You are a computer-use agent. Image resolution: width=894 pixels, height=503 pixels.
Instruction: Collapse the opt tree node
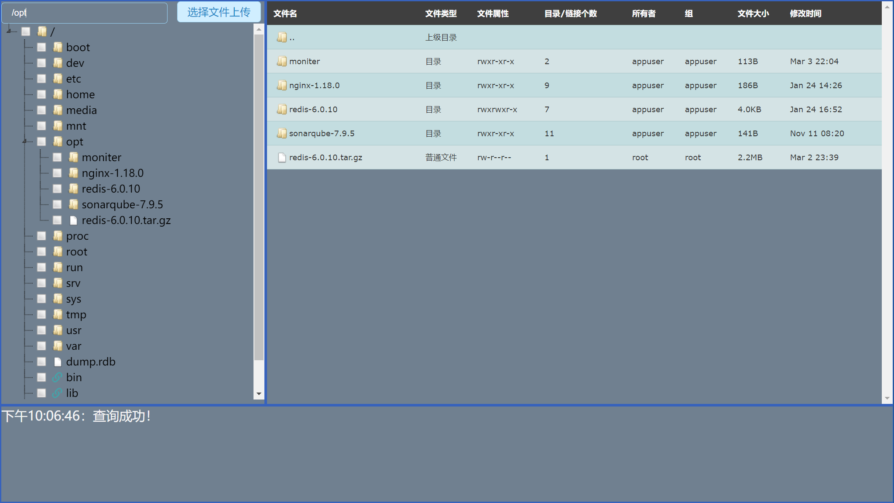tap(25, 141)
